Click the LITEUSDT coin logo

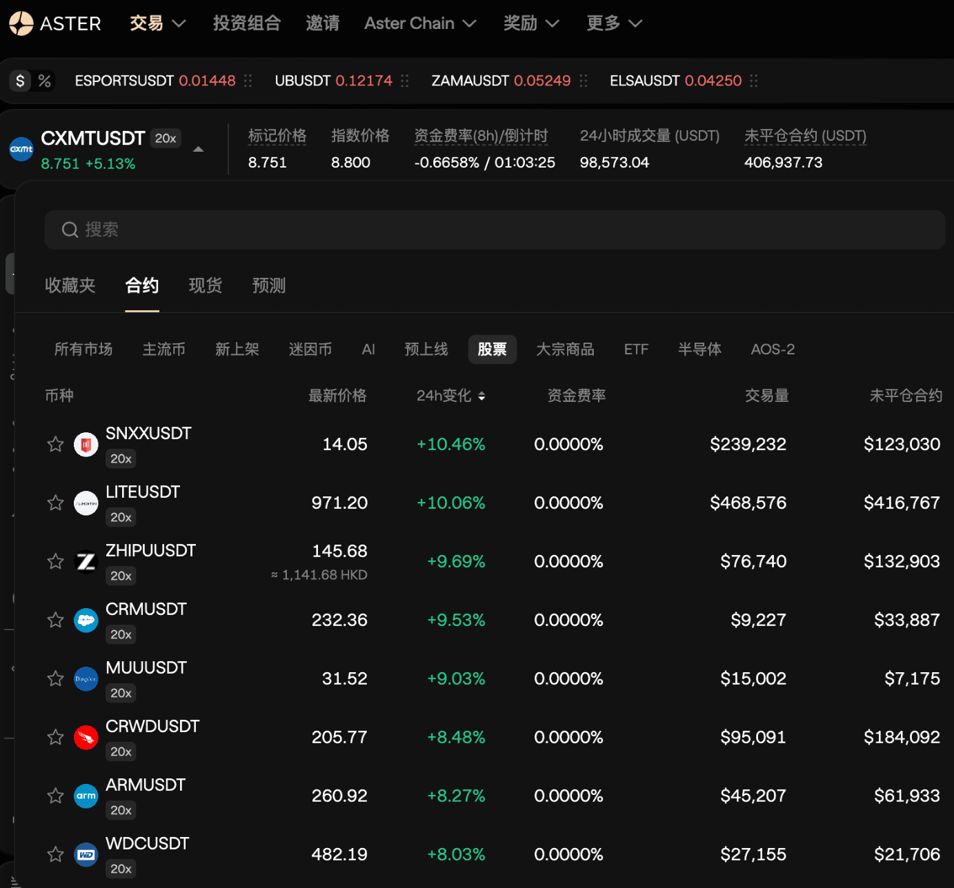[x=86, y=503]
